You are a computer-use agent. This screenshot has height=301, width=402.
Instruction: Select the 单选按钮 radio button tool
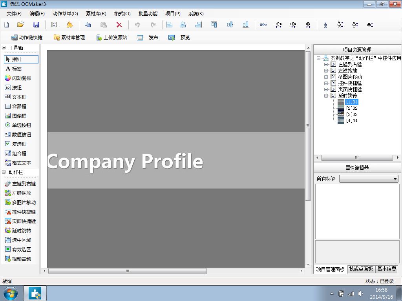(18, 125)
